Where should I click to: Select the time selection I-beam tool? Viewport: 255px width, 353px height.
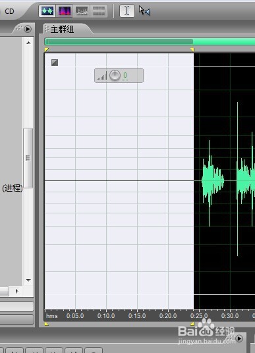pyautogui.click(x=127, y=11)
